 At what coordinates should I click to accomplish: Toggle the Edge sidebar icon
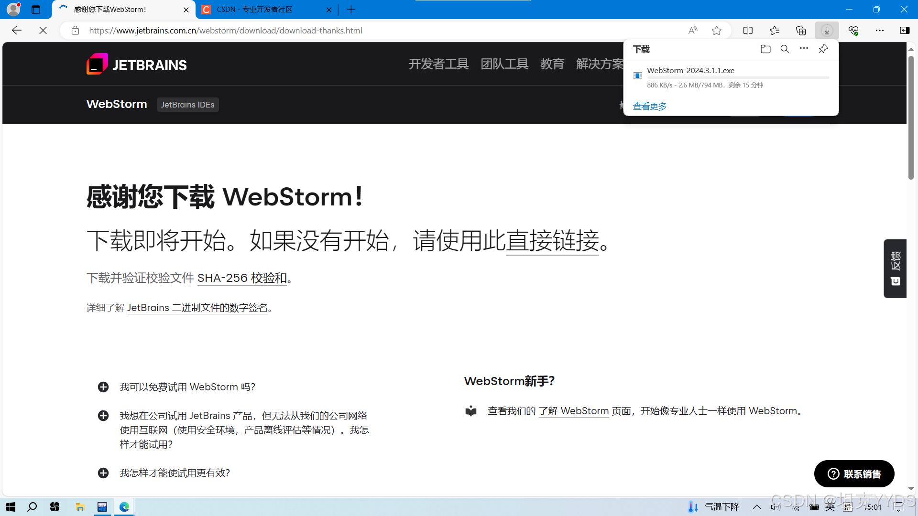tap(905, 31)
